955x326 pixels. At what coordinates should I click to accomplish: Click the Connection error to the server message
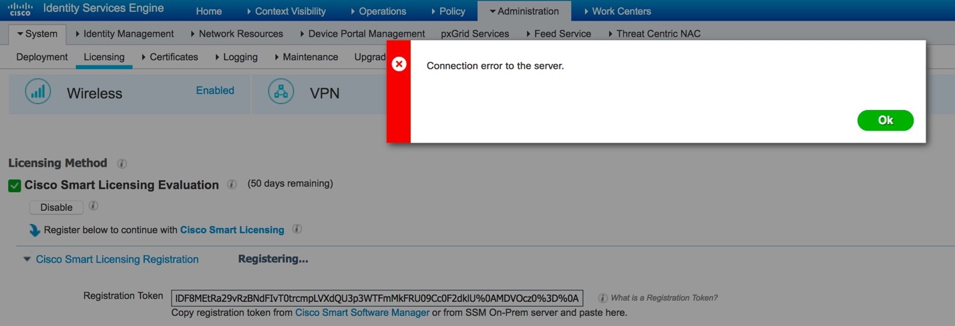pos(496,65)
